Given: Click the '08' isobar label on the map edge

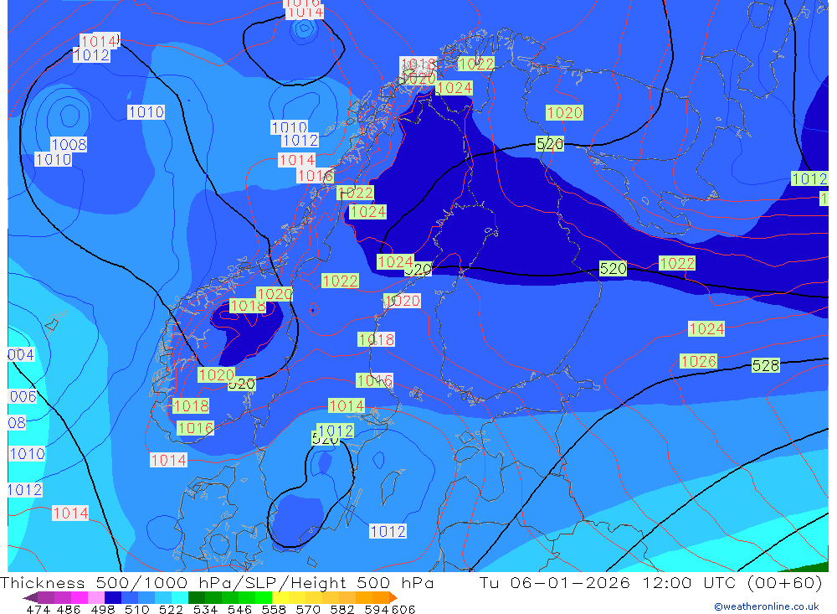Looking at the screenshot, I should [17, 423].
